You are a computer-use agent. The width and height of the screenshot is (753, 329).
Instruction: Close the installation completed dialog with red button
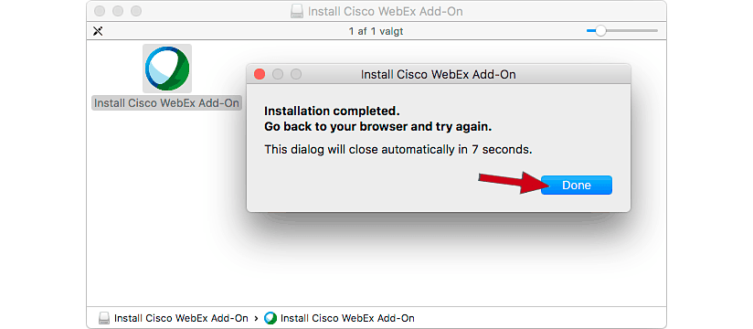tap(260, 74)
